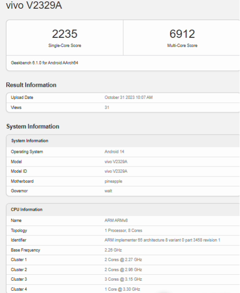Select the Identifier label
This screenshot has height=293, width=240.
point(19,240)
